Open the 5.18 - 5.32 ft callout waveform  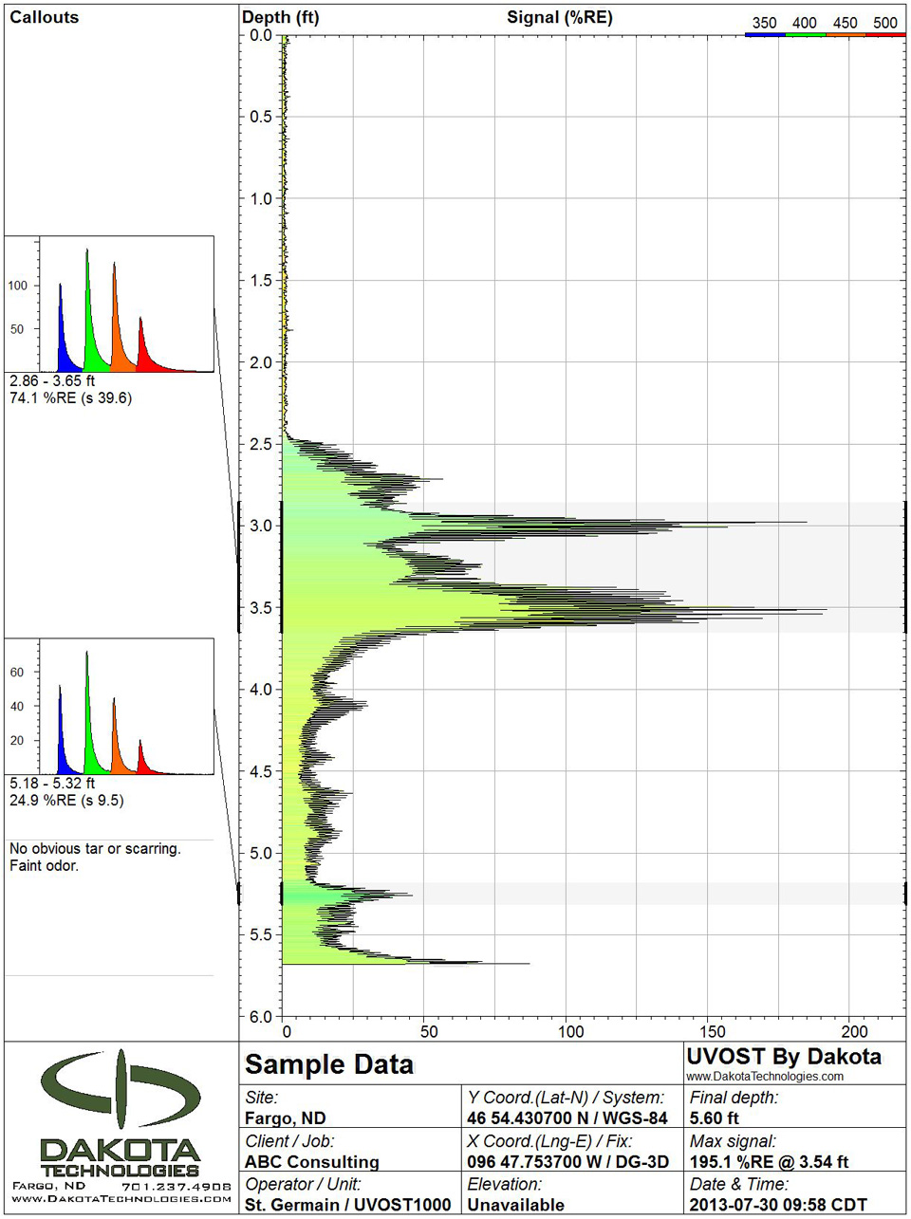pyautogui.click(x=109, y=707)
